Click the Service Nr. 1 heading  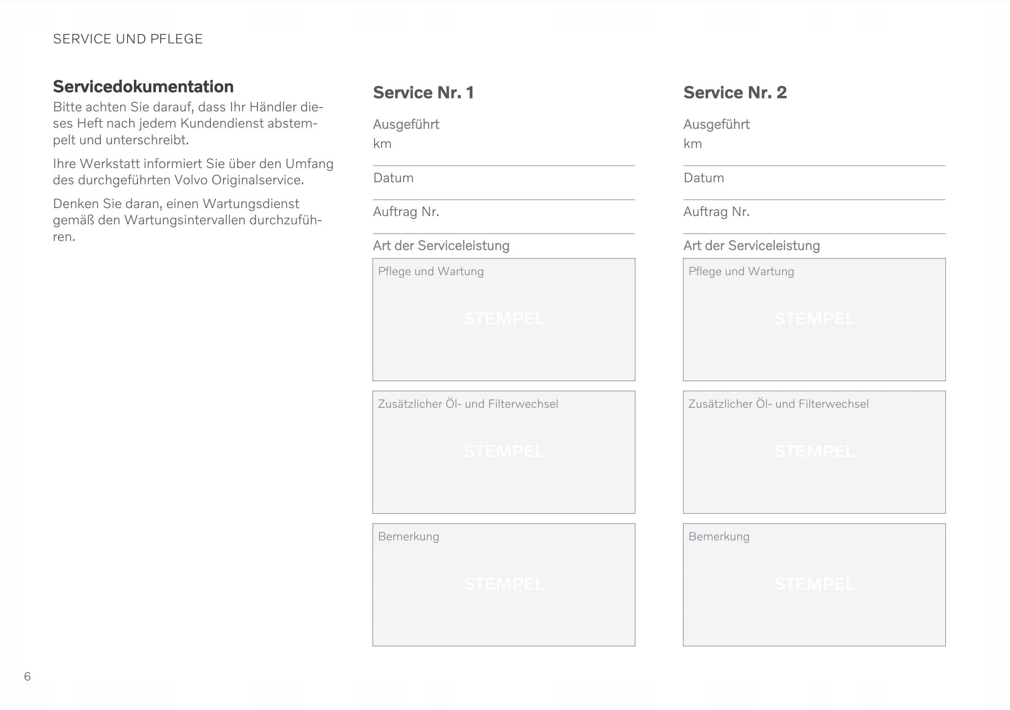423,93
